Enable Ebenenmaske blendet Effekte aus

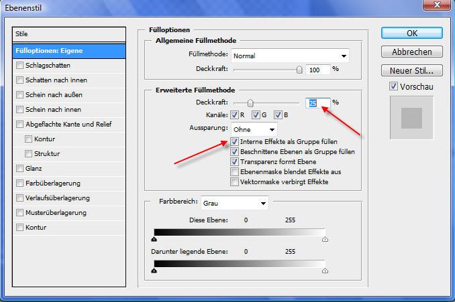pos(234,171)
